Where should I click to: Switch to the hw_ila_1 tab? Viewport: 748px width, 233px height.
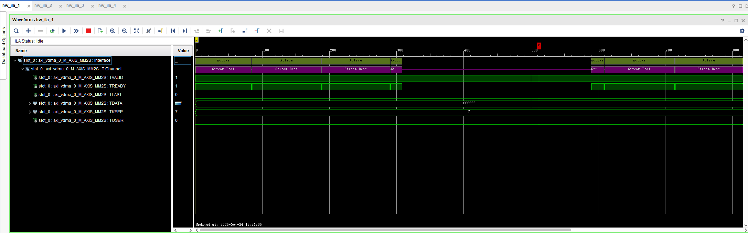tap(11, 5)
